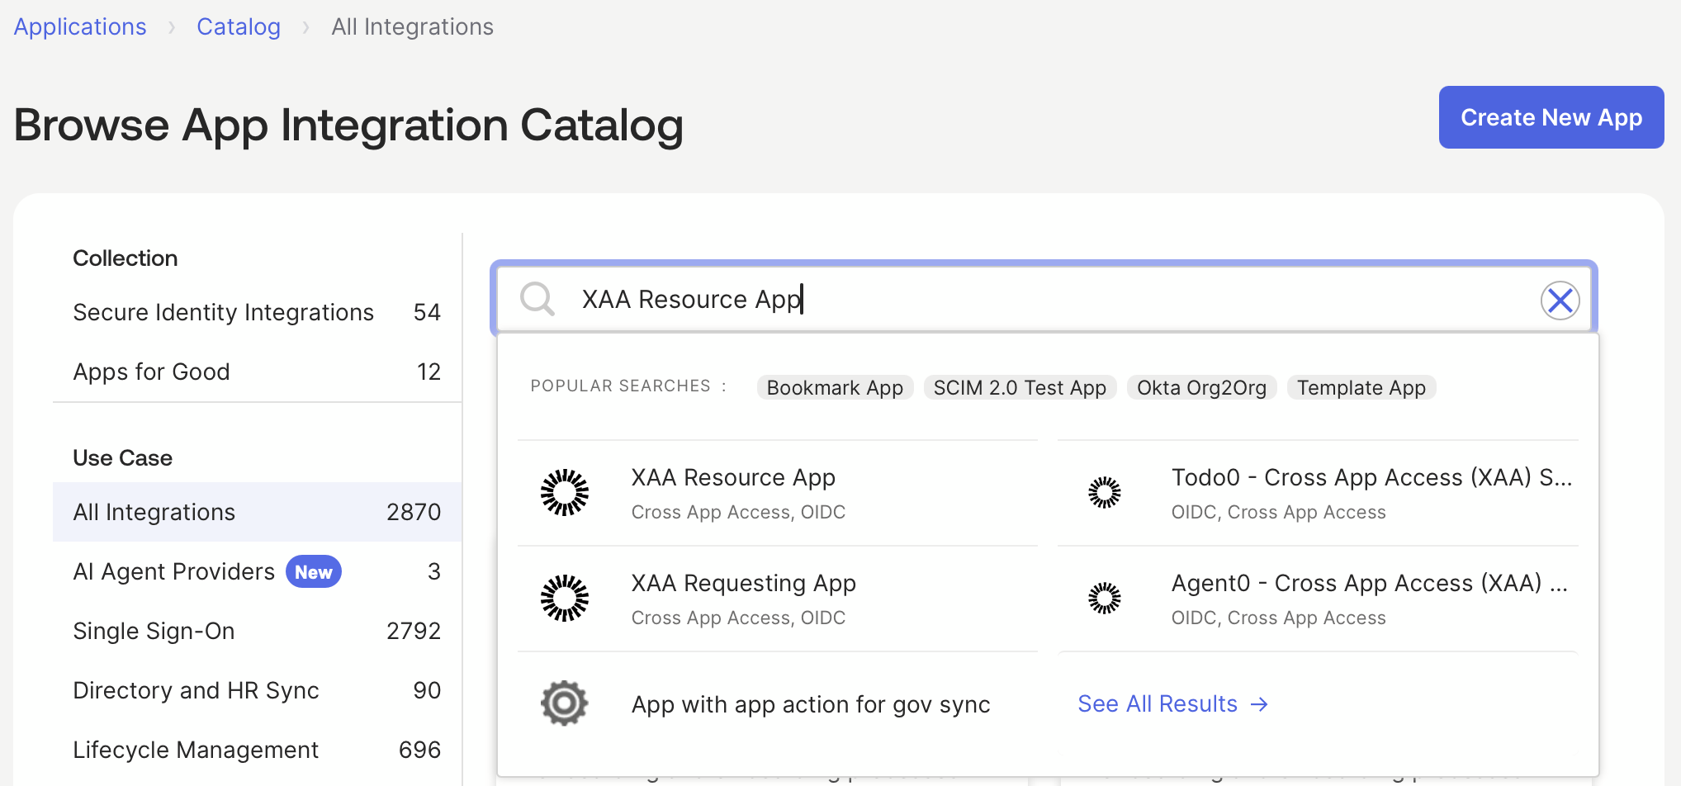
Task: Click the 2870 count for All Integrations
Action: point(414,512)
